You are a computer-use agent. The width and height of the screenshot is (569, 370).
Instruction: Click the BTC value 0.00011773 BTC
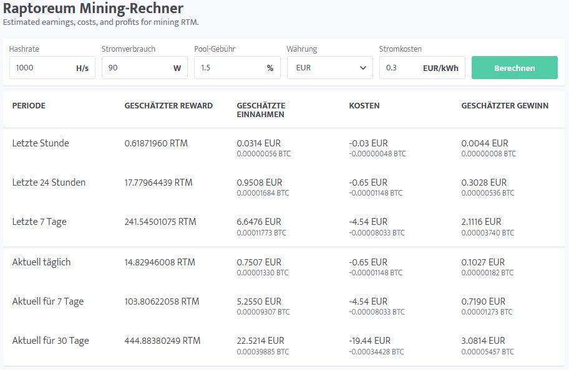pyautogui.click(x=261, y=233)
